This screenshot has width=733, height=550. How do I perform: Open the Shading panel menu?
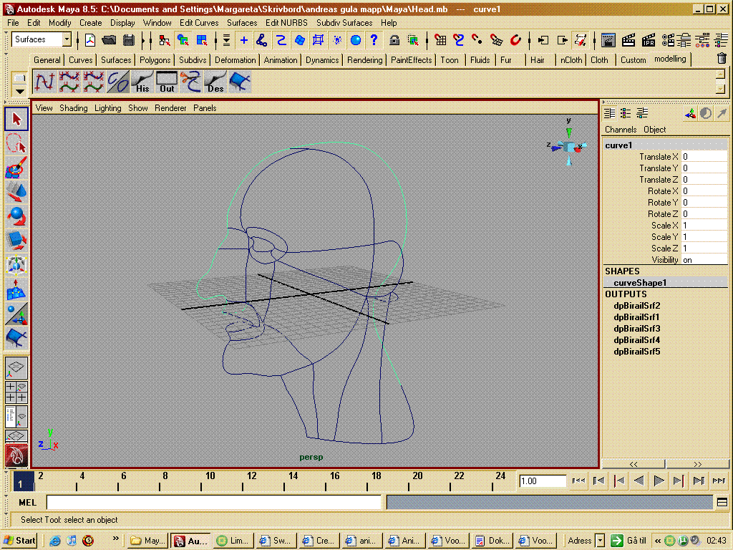point(73,108)
